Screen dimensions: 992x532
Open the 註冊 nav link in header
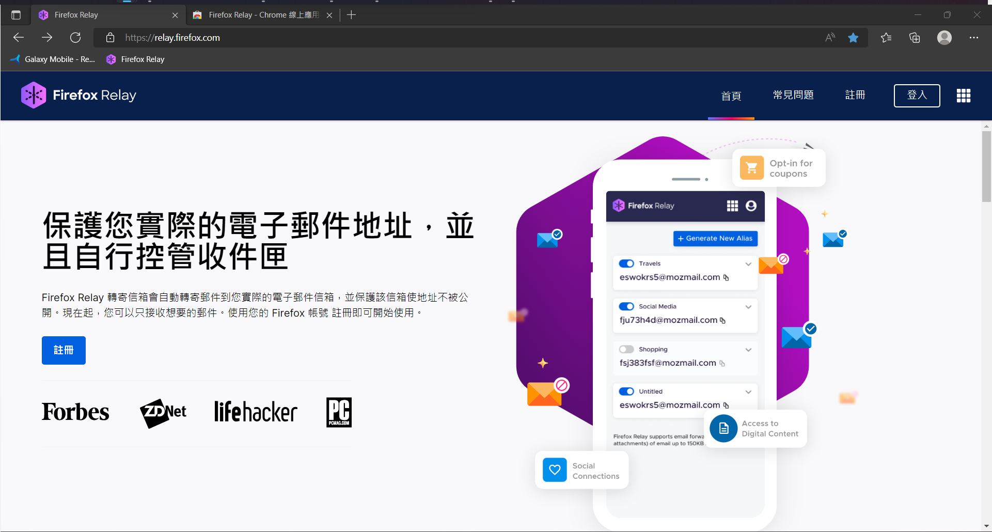(x=855, y=95)
